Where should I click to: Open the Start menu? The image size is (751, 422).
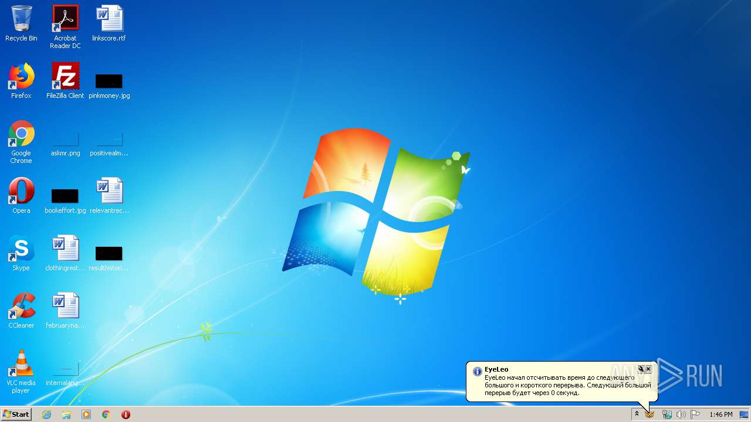[x=16, y=414]
